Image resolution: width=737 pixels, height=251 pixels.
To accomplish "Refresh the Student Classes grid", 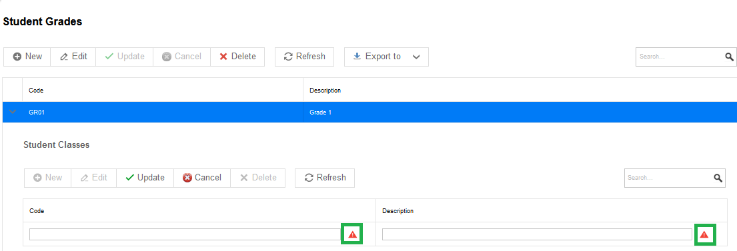I will tap(325, 178).
